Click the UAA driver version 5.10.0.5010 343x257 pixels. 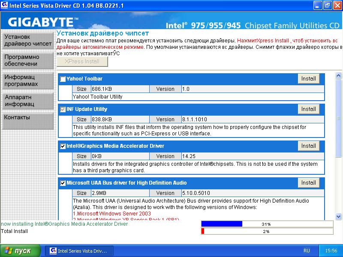(x=196, y=193)
